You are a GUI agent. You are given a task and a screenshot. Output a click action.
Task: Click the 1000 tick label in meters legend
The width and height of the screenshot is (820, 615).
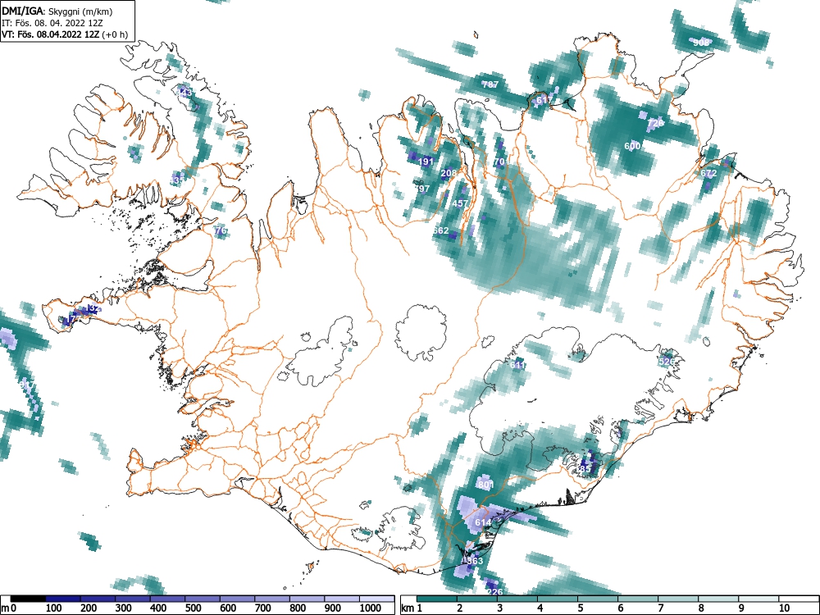pos(371,608)
